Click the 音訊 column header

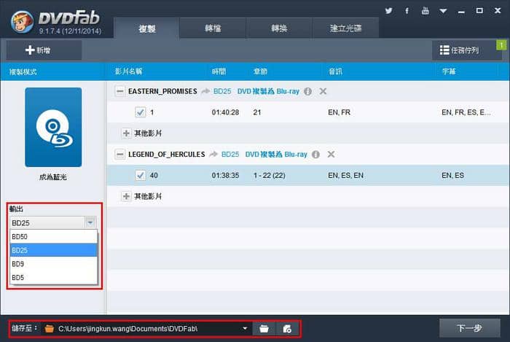[335, 71]
